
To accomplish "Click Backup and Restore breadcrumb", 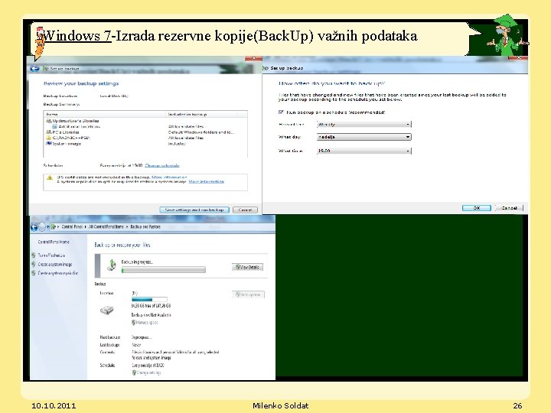I will pyautogui.click(x=145, y=227).
